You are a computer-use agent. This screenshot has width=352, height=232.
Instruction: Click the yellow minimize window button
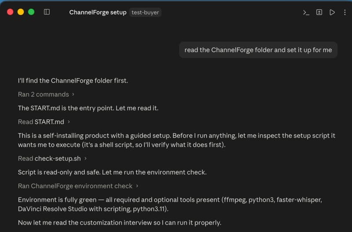tap(21, 12)
